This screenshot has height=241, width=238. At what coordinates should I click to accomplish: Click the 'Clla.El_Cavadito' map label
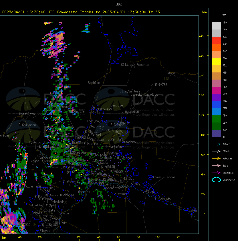[144, 94]
